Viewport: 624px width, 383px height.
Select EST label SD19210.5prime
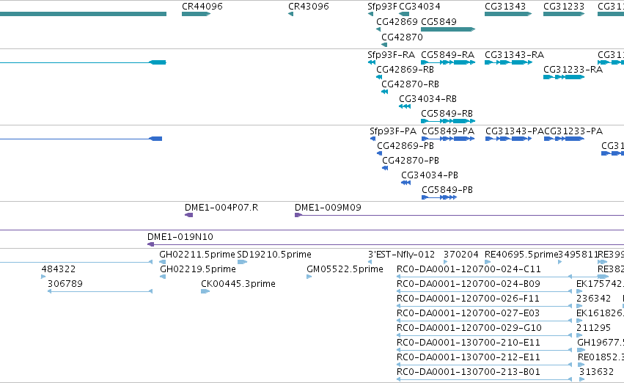(x=274, y=255)
